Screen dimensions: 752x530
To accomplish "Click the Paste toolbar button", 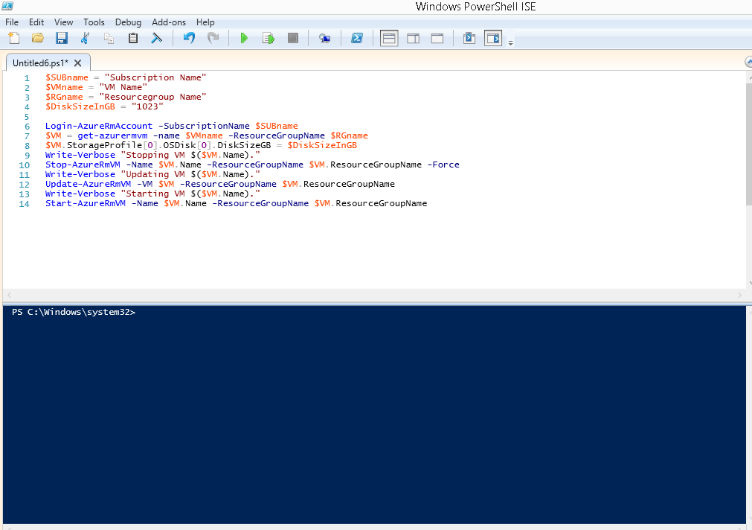I will pyautogui.click(x=132, y=37).
